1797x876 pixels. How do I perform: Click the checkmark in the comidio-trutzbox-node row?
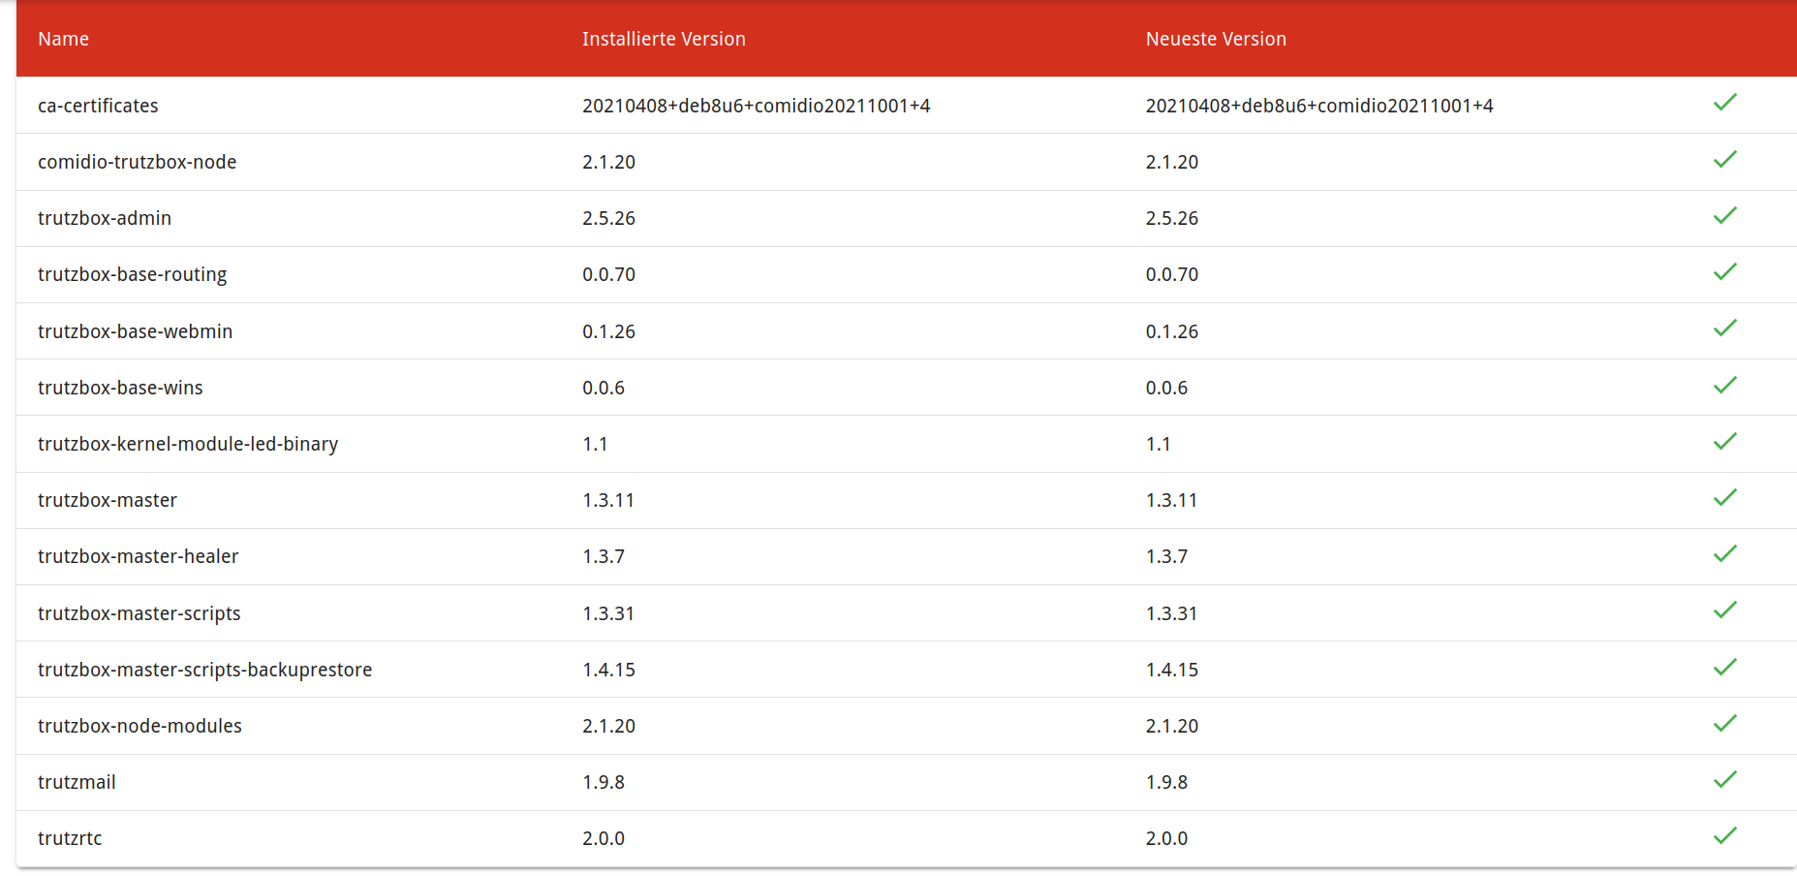click(1725, 159)
